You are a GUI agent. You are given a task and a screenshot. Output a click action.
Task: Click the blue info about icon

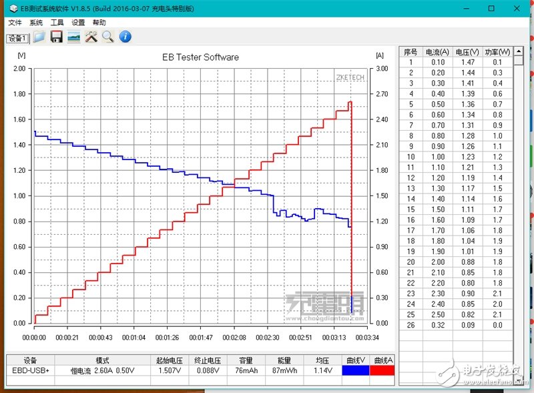point(125,37)
